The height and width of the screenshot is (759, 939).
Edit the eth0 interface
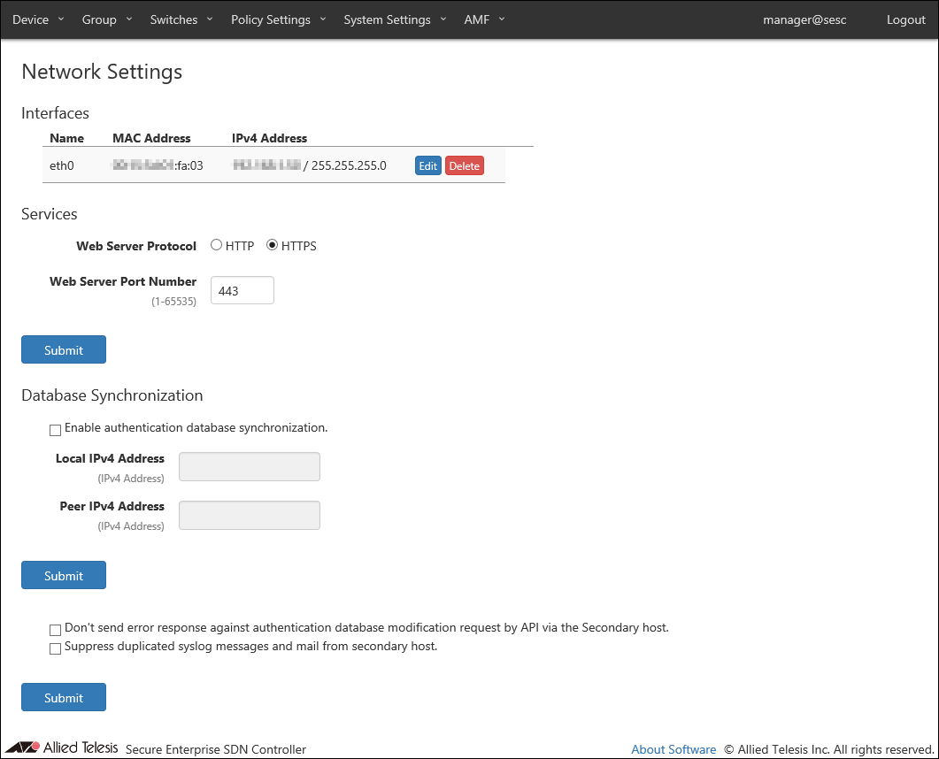tap(428, 165)
